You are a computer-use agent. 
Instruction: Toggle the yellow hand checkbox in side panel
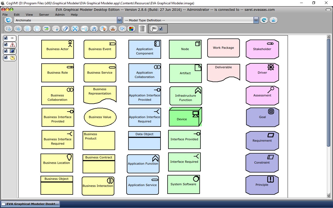(x=5, y=58)
